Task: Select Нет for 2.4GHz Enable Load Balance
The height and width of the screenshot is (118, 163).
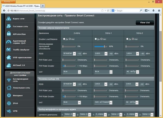Action: (x=70, y=39)
